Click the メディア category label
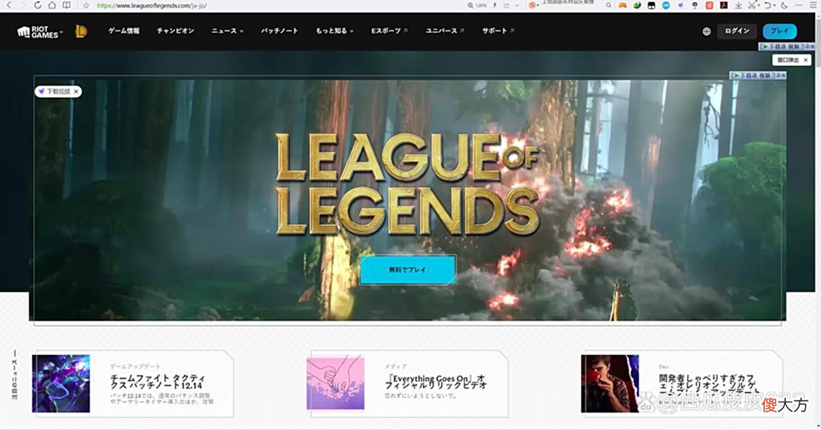This screenshot has height=430, width=821. click(396, 366)
